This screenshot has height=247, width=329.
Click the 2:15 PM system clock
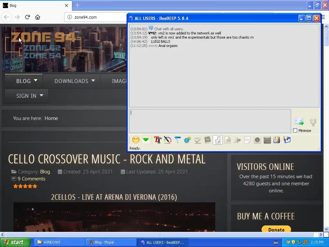pos(317,242)
